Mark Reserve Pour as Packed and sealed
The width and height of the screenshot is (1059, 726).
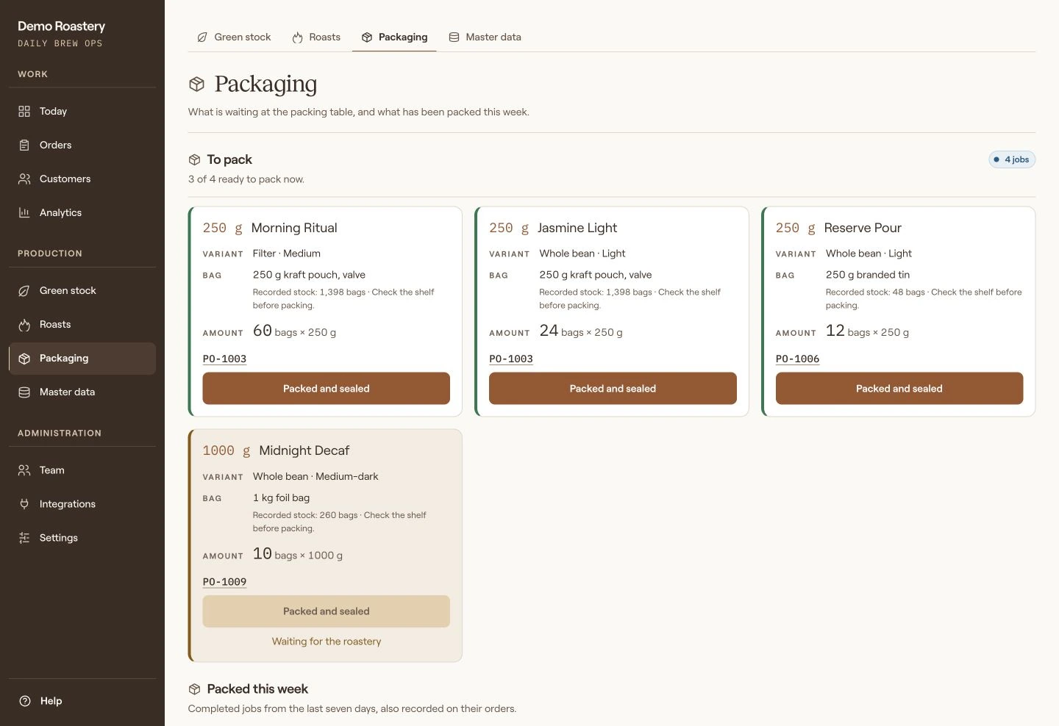(x=899, y=388)
